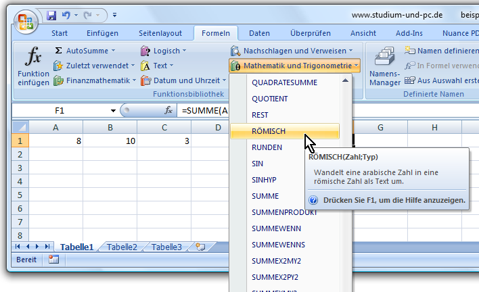Redo the last undone action
Image resolution: width=479 pixels, height=292 pixels.
[88, 15]
